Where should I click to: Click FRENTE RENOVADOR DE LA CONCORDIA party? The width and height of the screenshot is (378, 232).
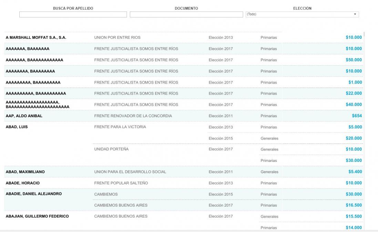pos(133,116)
